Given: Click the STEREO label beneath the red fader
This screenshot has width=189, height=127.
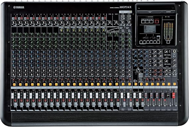Looking at the screenshot, I should 175,110.
